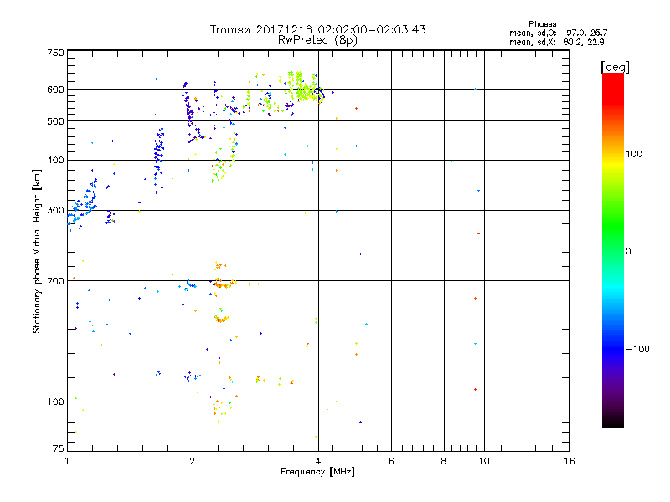The height and width of the screenshot is (502, 670).
Task: Click the blue echo trace near 300 km
Action: point(83,202)
